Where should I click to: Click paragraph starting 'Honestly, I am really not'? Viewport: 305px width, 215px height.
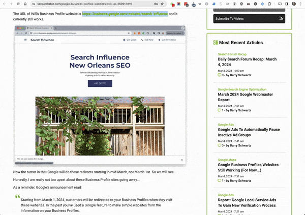pos(76,180)
